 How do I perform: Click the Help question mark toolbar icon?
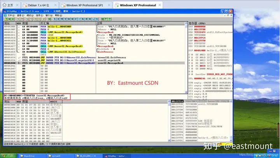click(109, 19)
